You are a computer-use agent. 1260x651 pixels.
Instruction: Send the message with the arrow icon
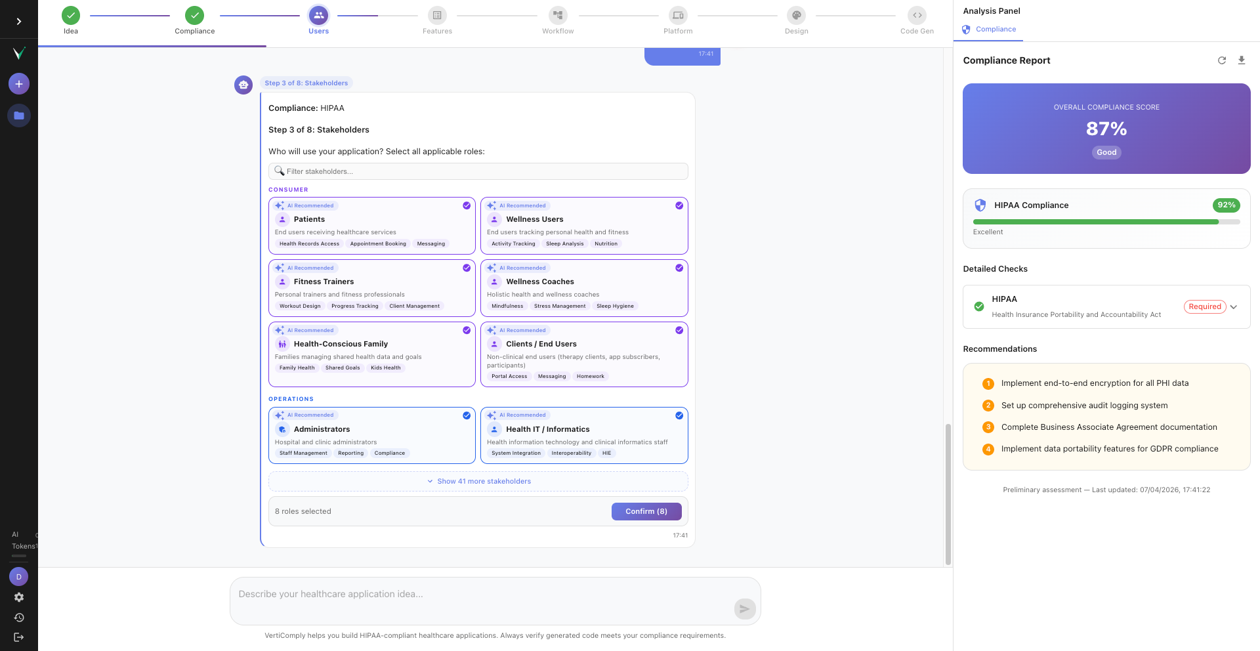click(x=744, y=609)
